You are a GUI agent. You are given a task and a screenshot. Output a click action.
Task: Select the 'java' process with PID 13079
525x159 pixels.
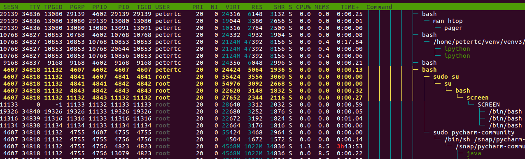pyautogui.click(x=262, y=153)
